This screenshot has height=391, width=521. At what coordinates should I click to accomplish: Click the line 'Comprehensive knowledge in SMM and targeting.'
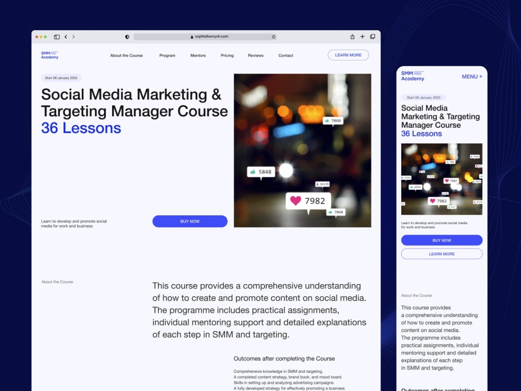point(278,371)
